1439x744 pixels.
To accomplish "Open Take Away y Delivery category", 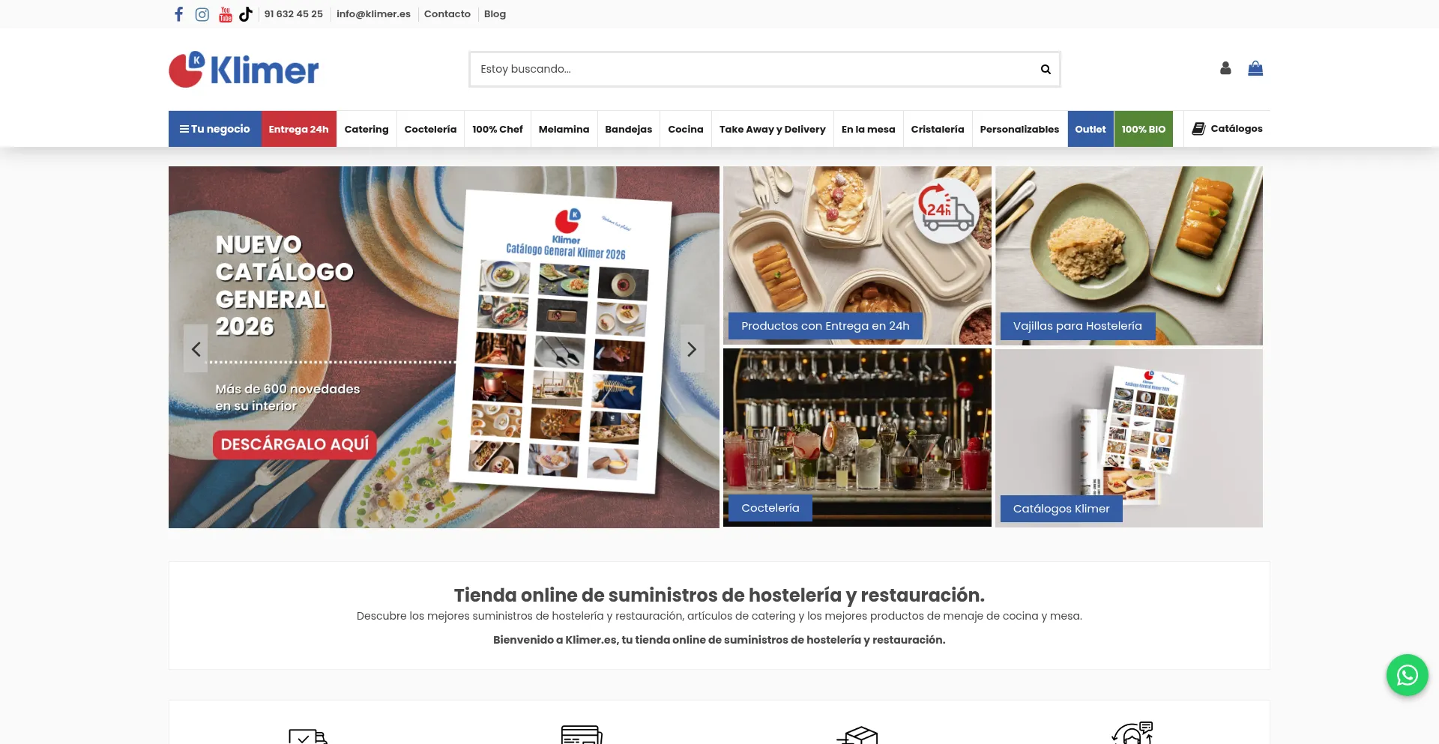I will 773,129.
